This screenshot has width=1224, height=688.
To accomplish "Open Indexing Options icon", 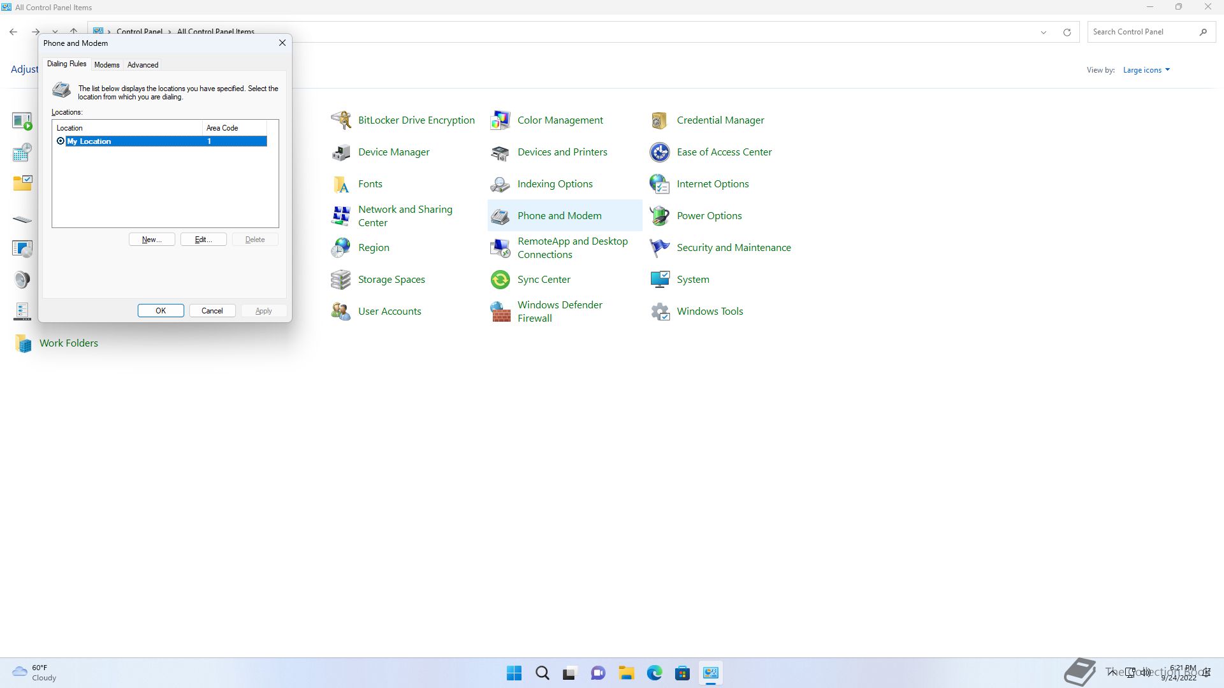I will click(500, 183).
